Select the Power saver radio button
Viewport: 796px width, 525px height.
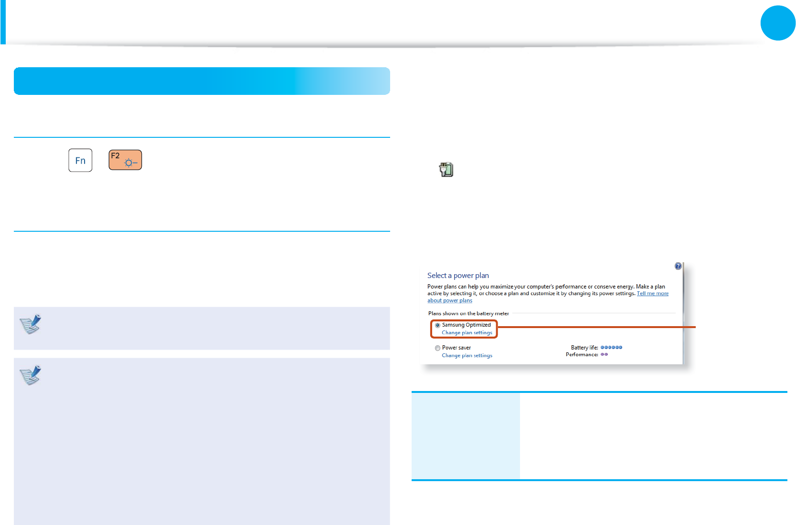tap(437, 348)
